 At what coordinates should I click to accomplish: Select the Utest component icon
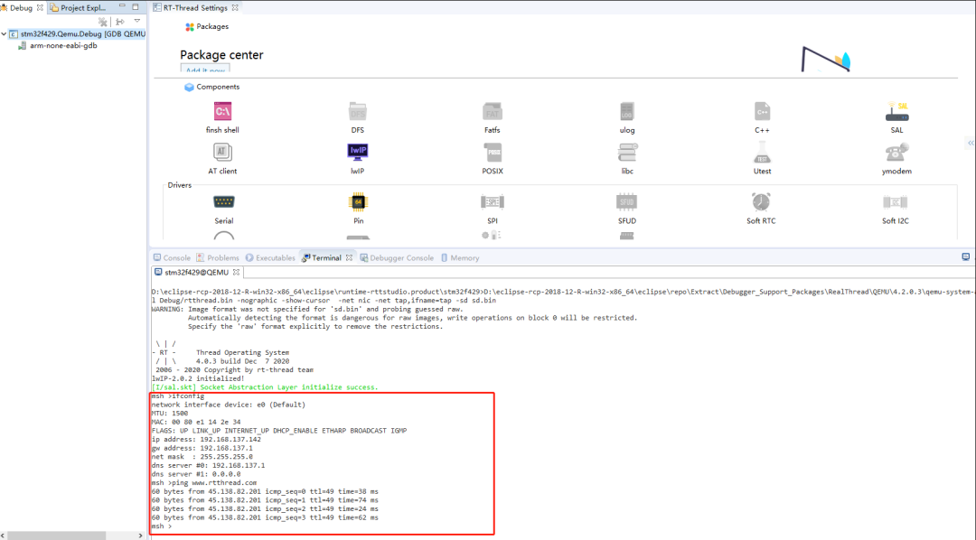coord(762,153)
